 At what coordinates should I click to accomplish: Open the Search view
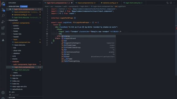(x=3, y=16)
